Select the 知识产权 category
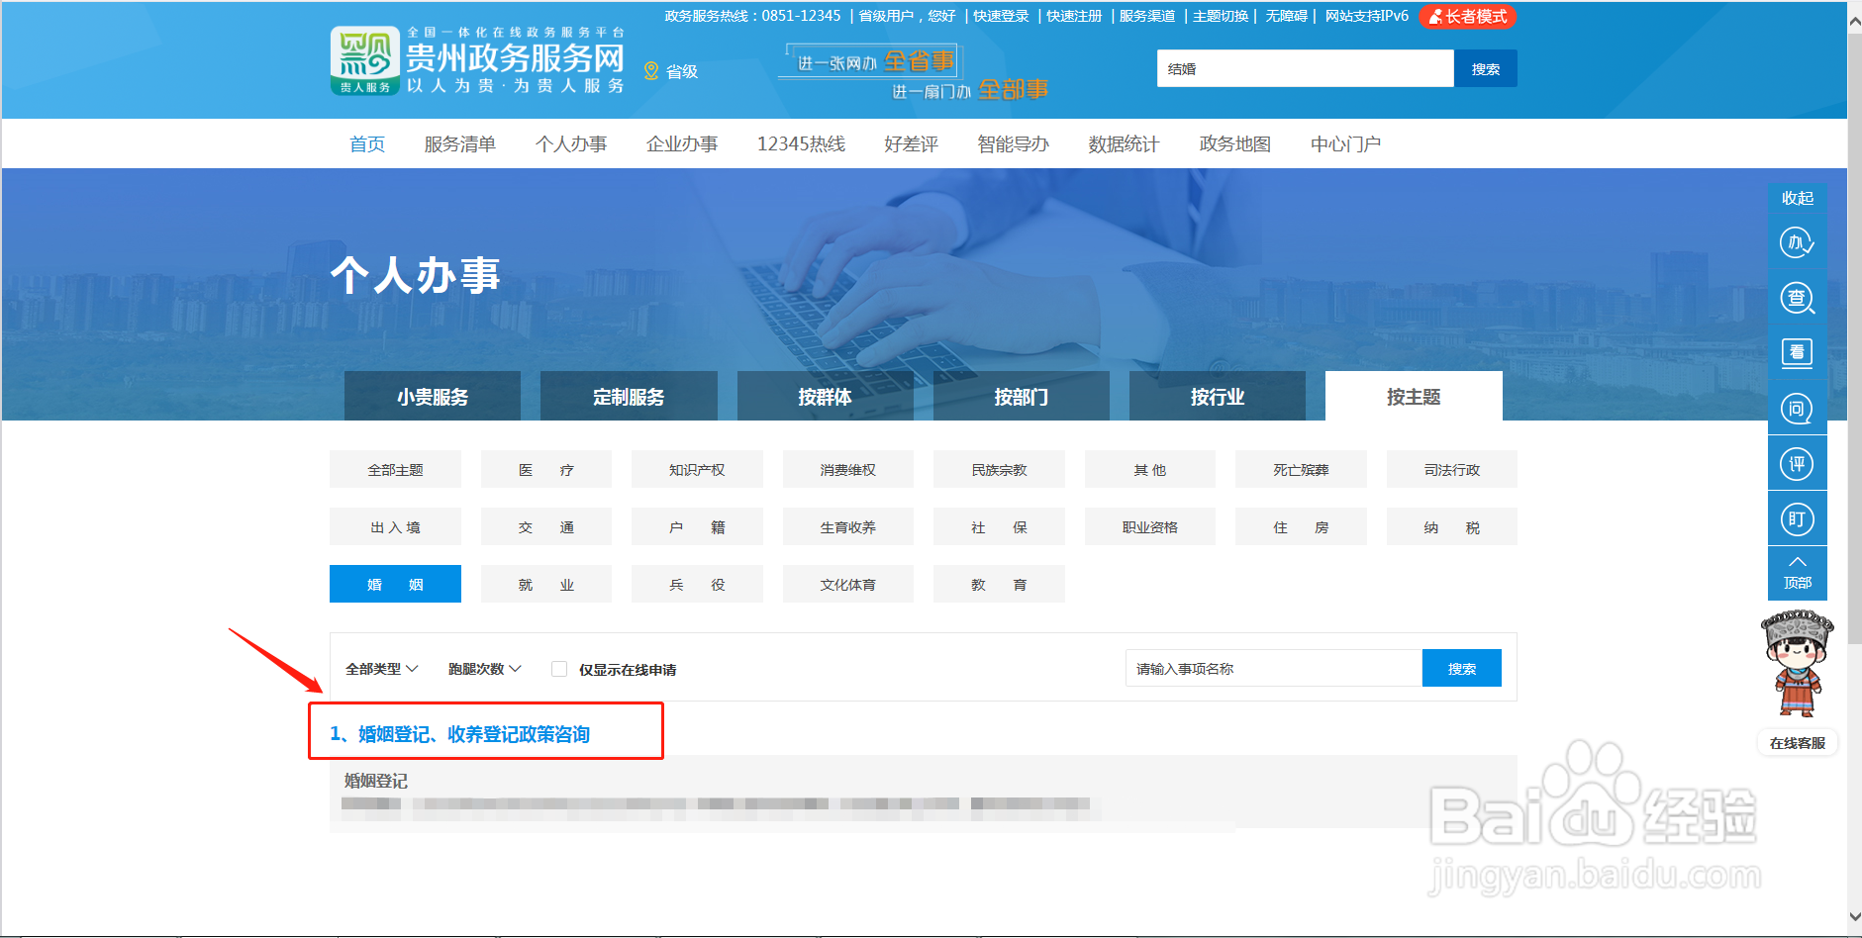This screenshot has width=1862, height=938. (697, 469)
